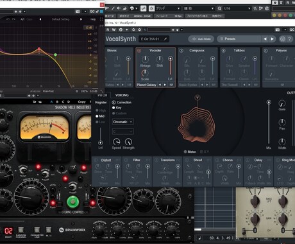
Task: Click the Auto Mode button
Action: pyautogui.click(x=201, y=39)
